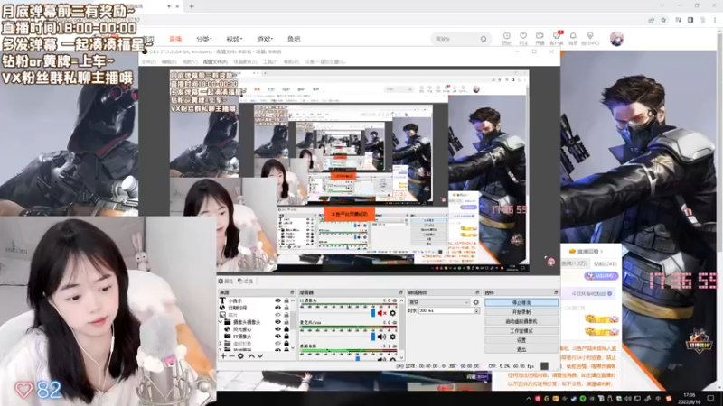Open the OBS 工具(T) menu
The image size is (723, 406).
[270, 61]
